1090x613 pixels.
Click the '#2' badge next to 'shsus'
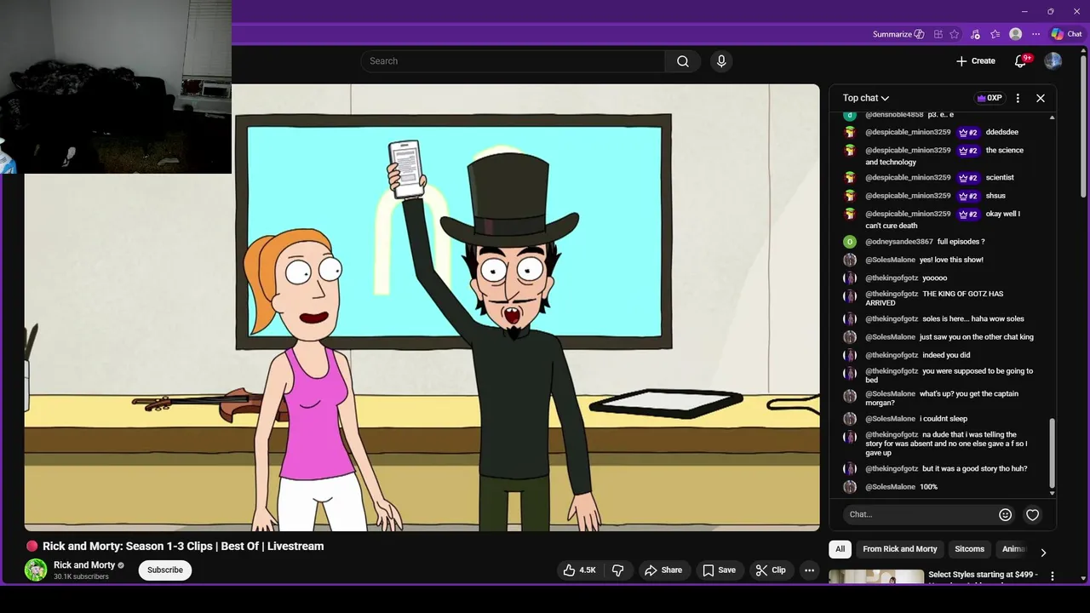[x=968, y=196]
